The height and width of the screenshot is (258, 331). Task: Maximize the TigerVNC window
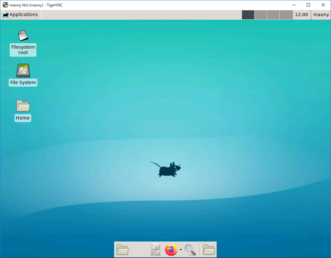pos(308,5)
